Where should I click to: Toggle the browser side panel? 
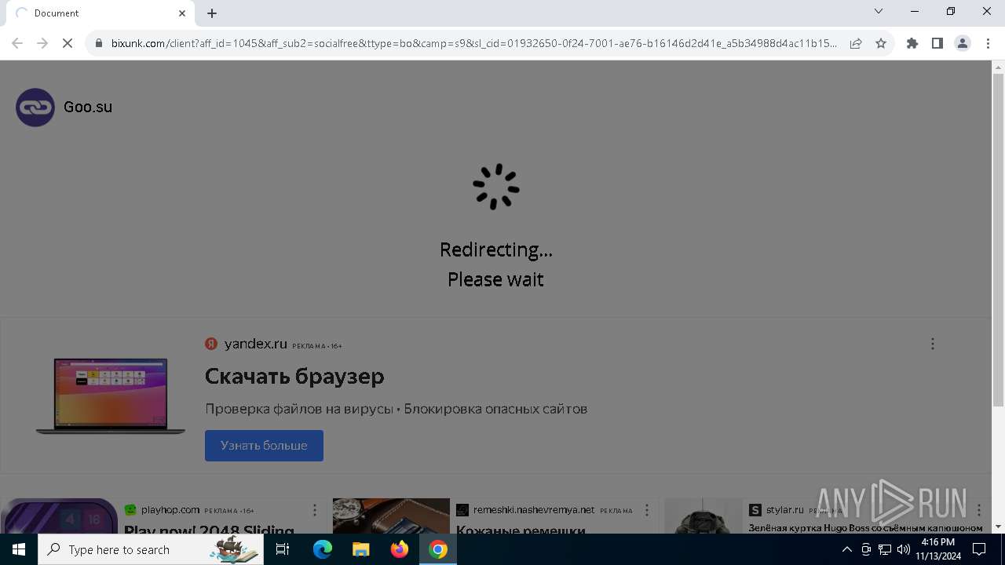[x=937, y=44]
